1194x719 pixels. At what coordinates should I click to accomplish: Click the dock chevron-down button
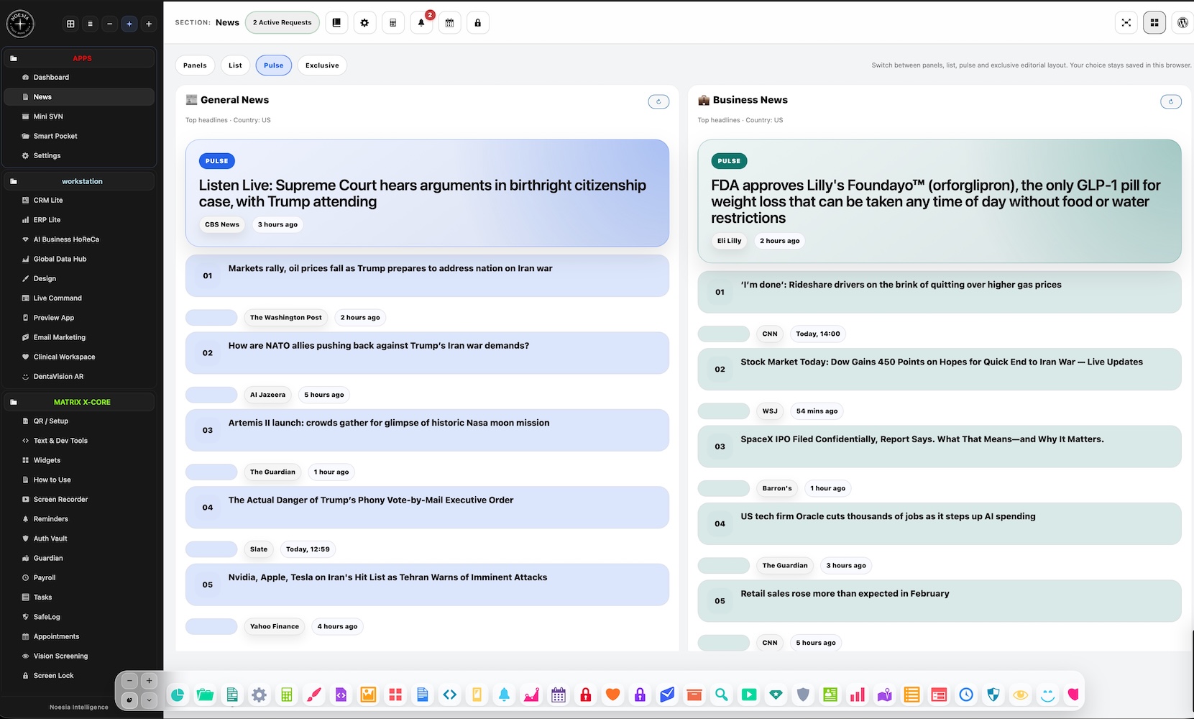149,700
